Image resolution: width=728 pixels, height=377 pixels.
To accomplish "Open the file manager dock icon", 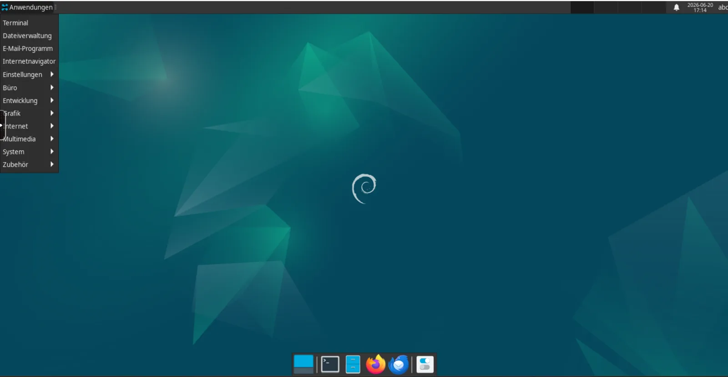I will coord(353,364).
